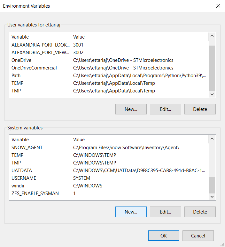
Task: Click New button under User variables
Action: pos(131,109)
